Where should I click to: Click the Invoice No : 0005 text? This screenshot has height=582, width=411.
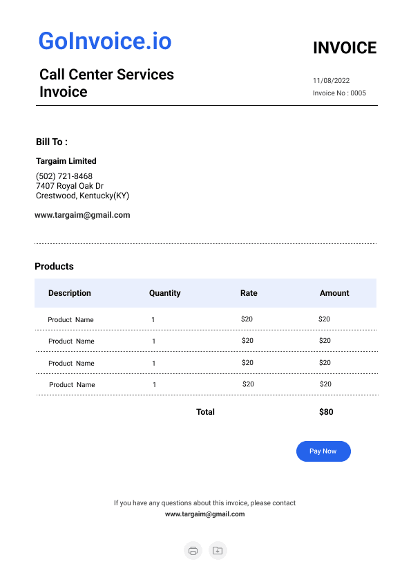(339, 93)
